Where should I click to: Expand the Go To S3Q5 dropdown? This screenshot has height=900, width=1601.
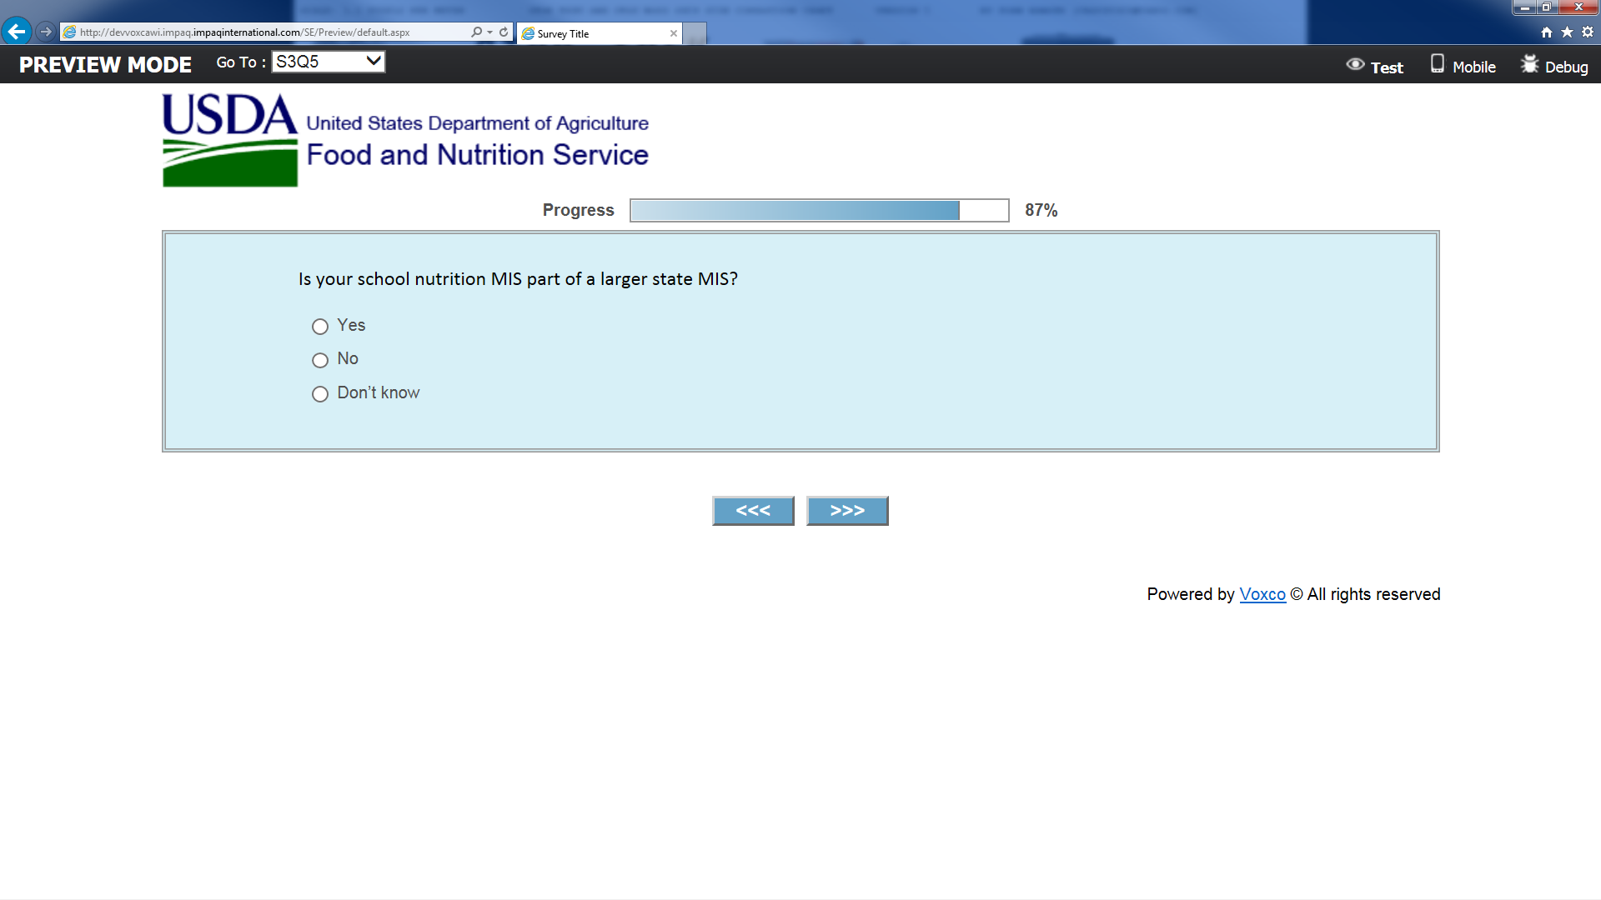tap(329, 62)
